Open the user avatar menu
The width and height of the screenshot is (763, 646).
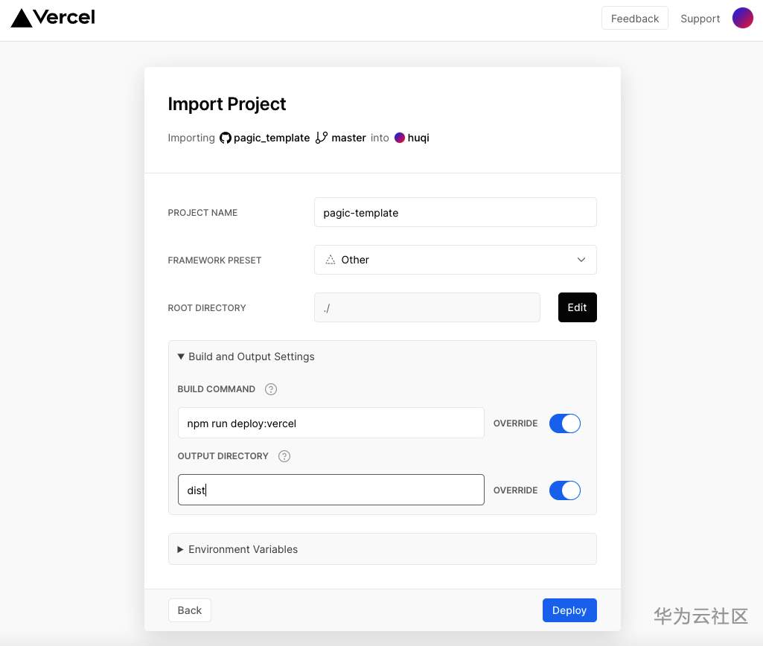pyautogui.click(x=742, y=19)
